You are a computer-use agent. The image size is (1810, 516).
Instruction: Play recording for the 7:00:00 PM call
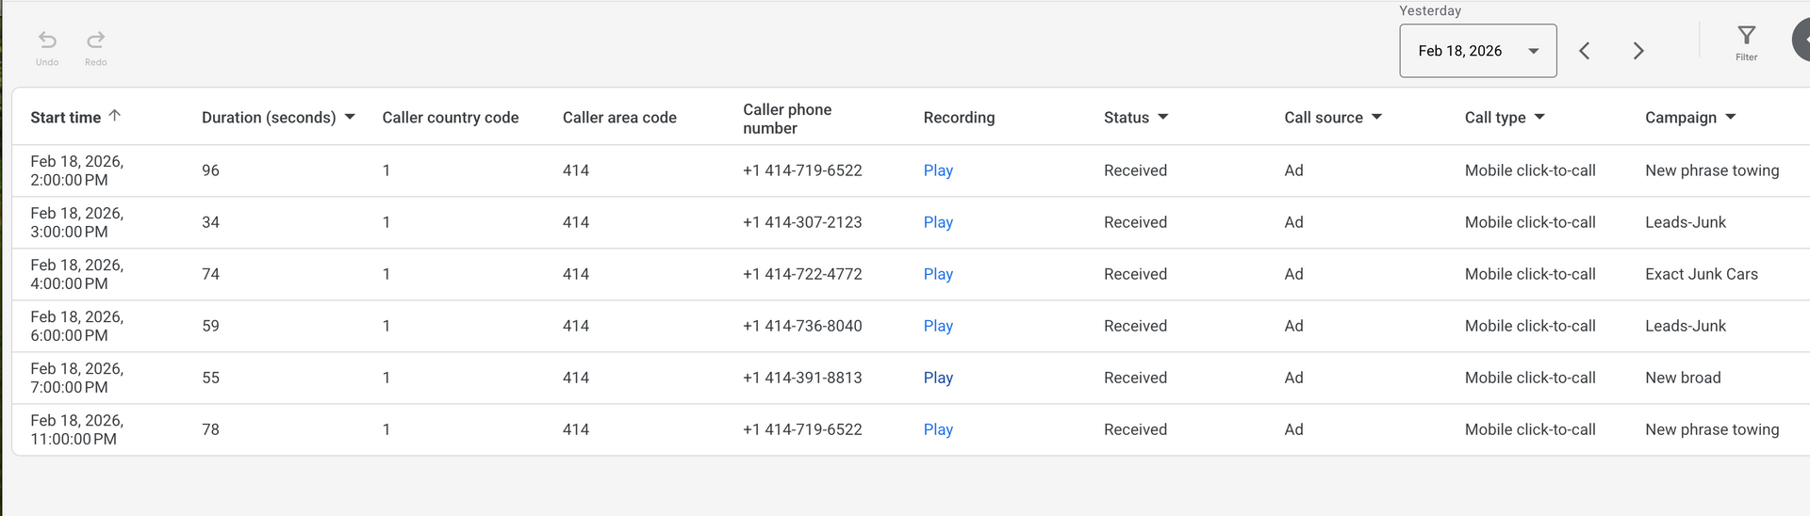point(938,378)
